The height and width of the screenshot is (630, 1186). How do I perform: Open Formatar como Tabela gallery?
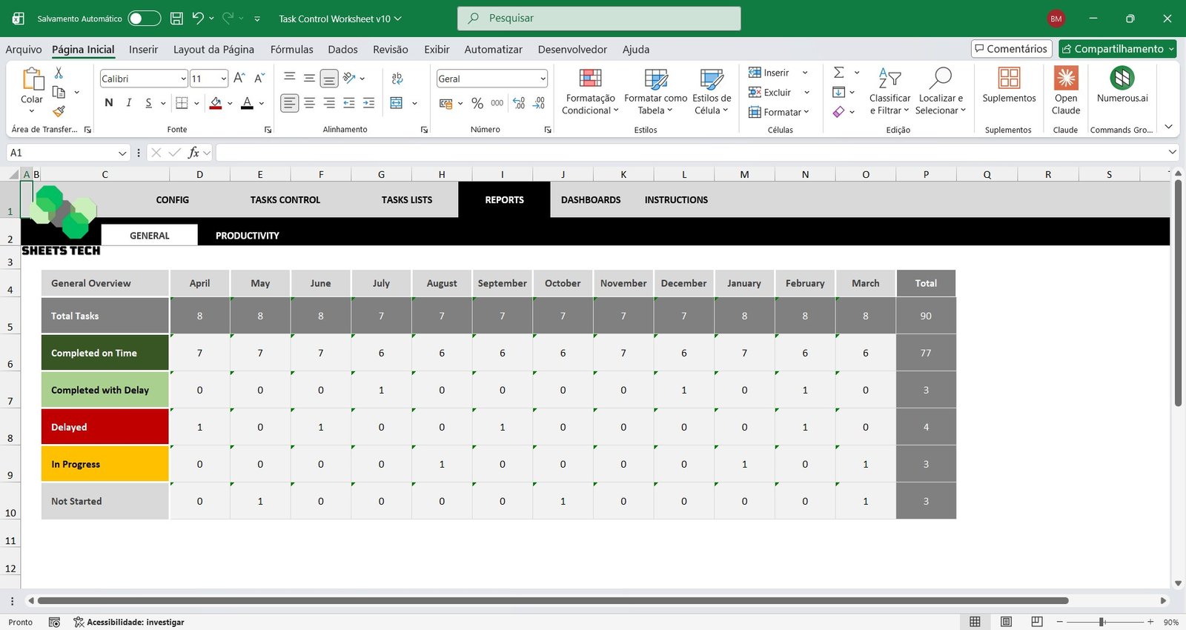[x=655, y=91]
